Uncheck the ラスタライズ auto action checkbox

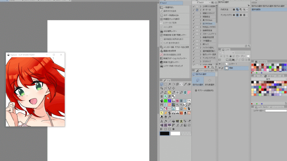coord(193,61)
